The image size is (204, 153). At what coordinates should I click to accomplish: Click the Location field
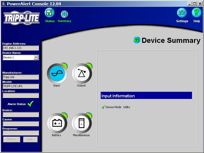coord(21,95)
